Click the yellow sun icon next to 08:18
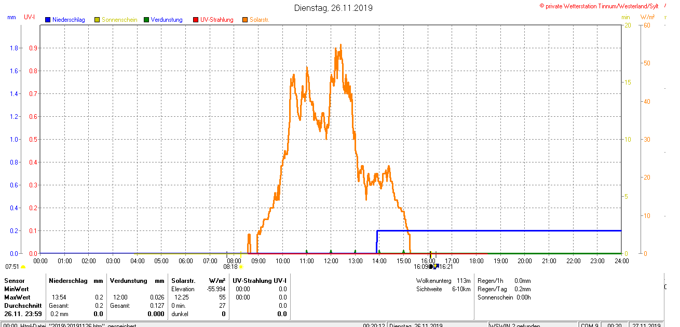Viewport: 680px width, 327px height. coord(241,267)
